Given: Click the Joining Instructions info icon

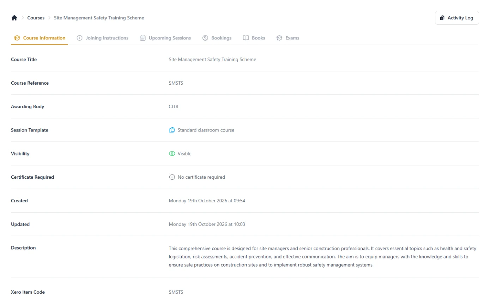Looking at the screenshot, I should (x=80, y=38).
